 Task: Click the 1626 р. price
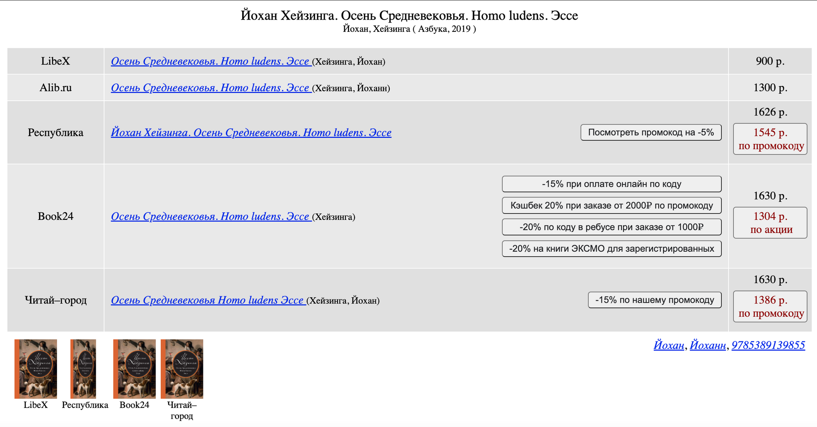770,112
